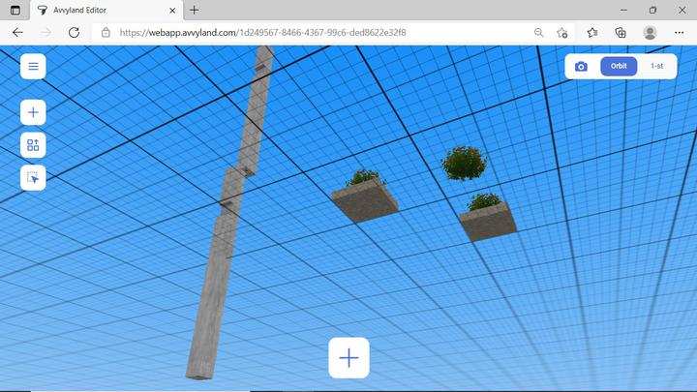Open browser Settings and more ellipsis menu
The width and height of the screenshot is (697, 392).
pos(679,33)
